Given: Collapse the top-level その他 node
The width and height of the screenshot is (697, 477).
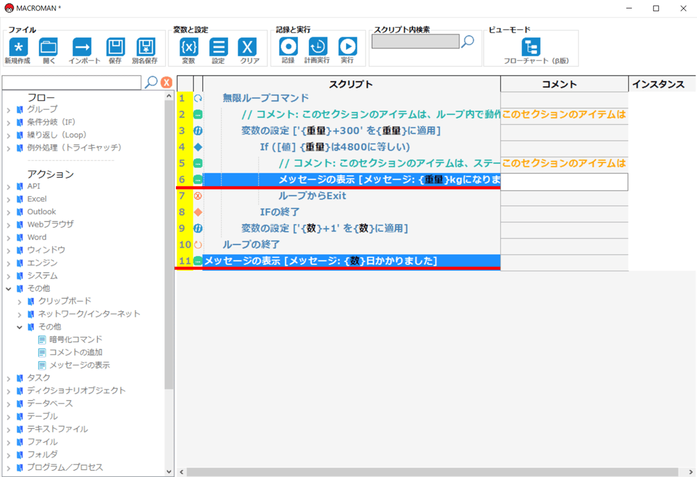Looking at the screenshot, I should (x=9, y=288).
